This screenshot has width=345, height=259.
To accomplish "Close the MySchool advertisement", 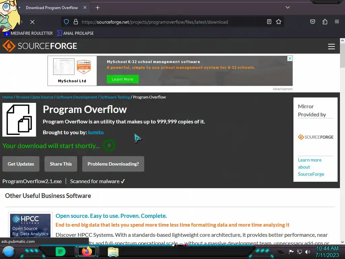I will click(x=290, y=59).
